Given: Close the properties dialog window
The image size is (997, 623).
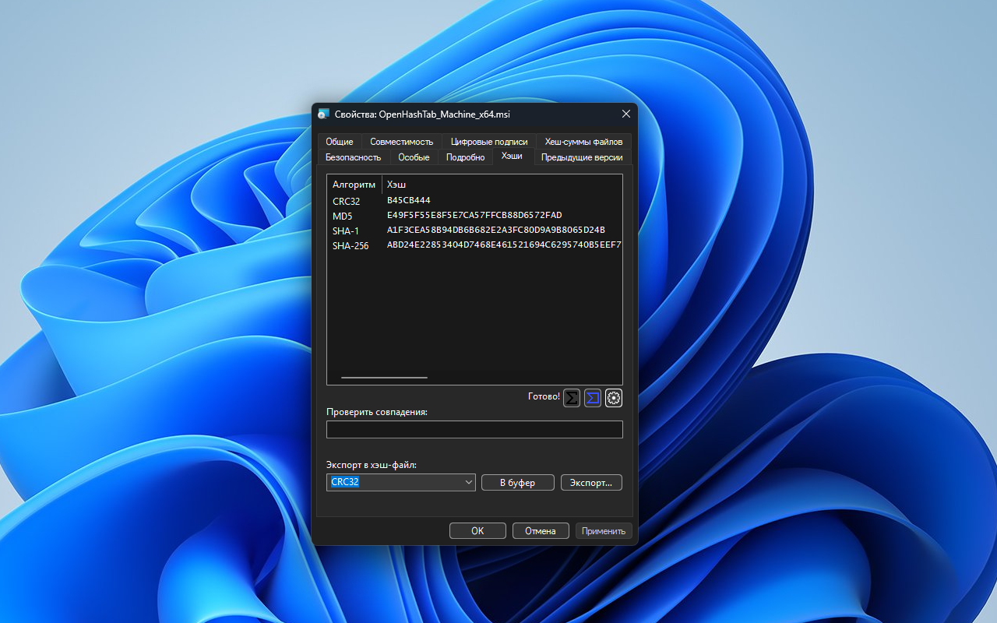Looking at the screenshot, I should point(625,114).
